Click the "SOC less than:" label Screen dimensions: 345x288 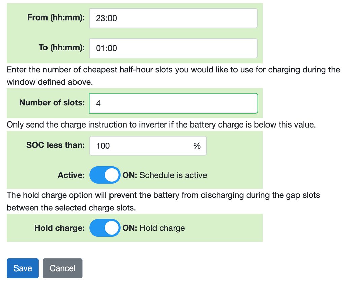pos(56,145)
